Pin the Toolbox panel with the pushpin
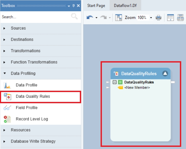The height and width of the screenshot is (149, 186). point(73,6)
